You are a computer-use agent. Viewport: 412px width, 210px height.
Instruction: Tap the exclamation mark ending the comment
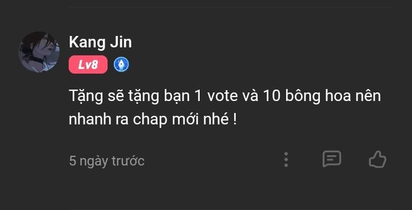(235, 120)
